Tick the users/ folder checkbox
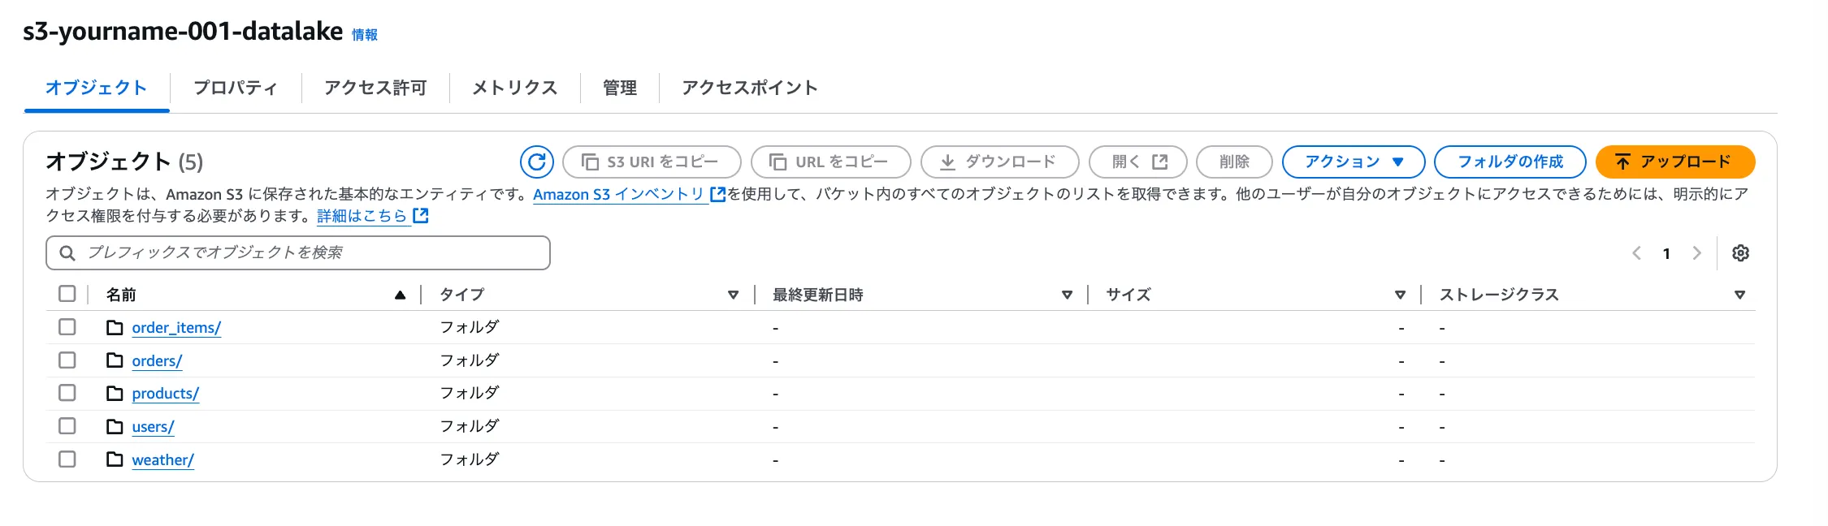 [x=67, y=426]
